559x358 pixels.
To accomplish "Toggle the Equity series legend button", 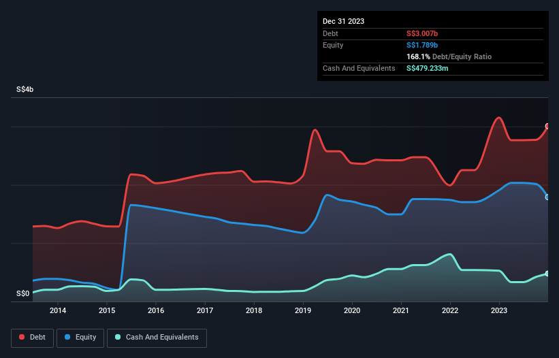I will [80, 338].
